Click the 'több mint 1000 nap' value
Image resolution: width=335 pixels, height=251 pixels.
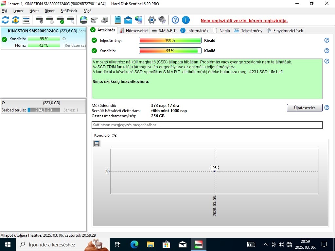coord(169,111)
